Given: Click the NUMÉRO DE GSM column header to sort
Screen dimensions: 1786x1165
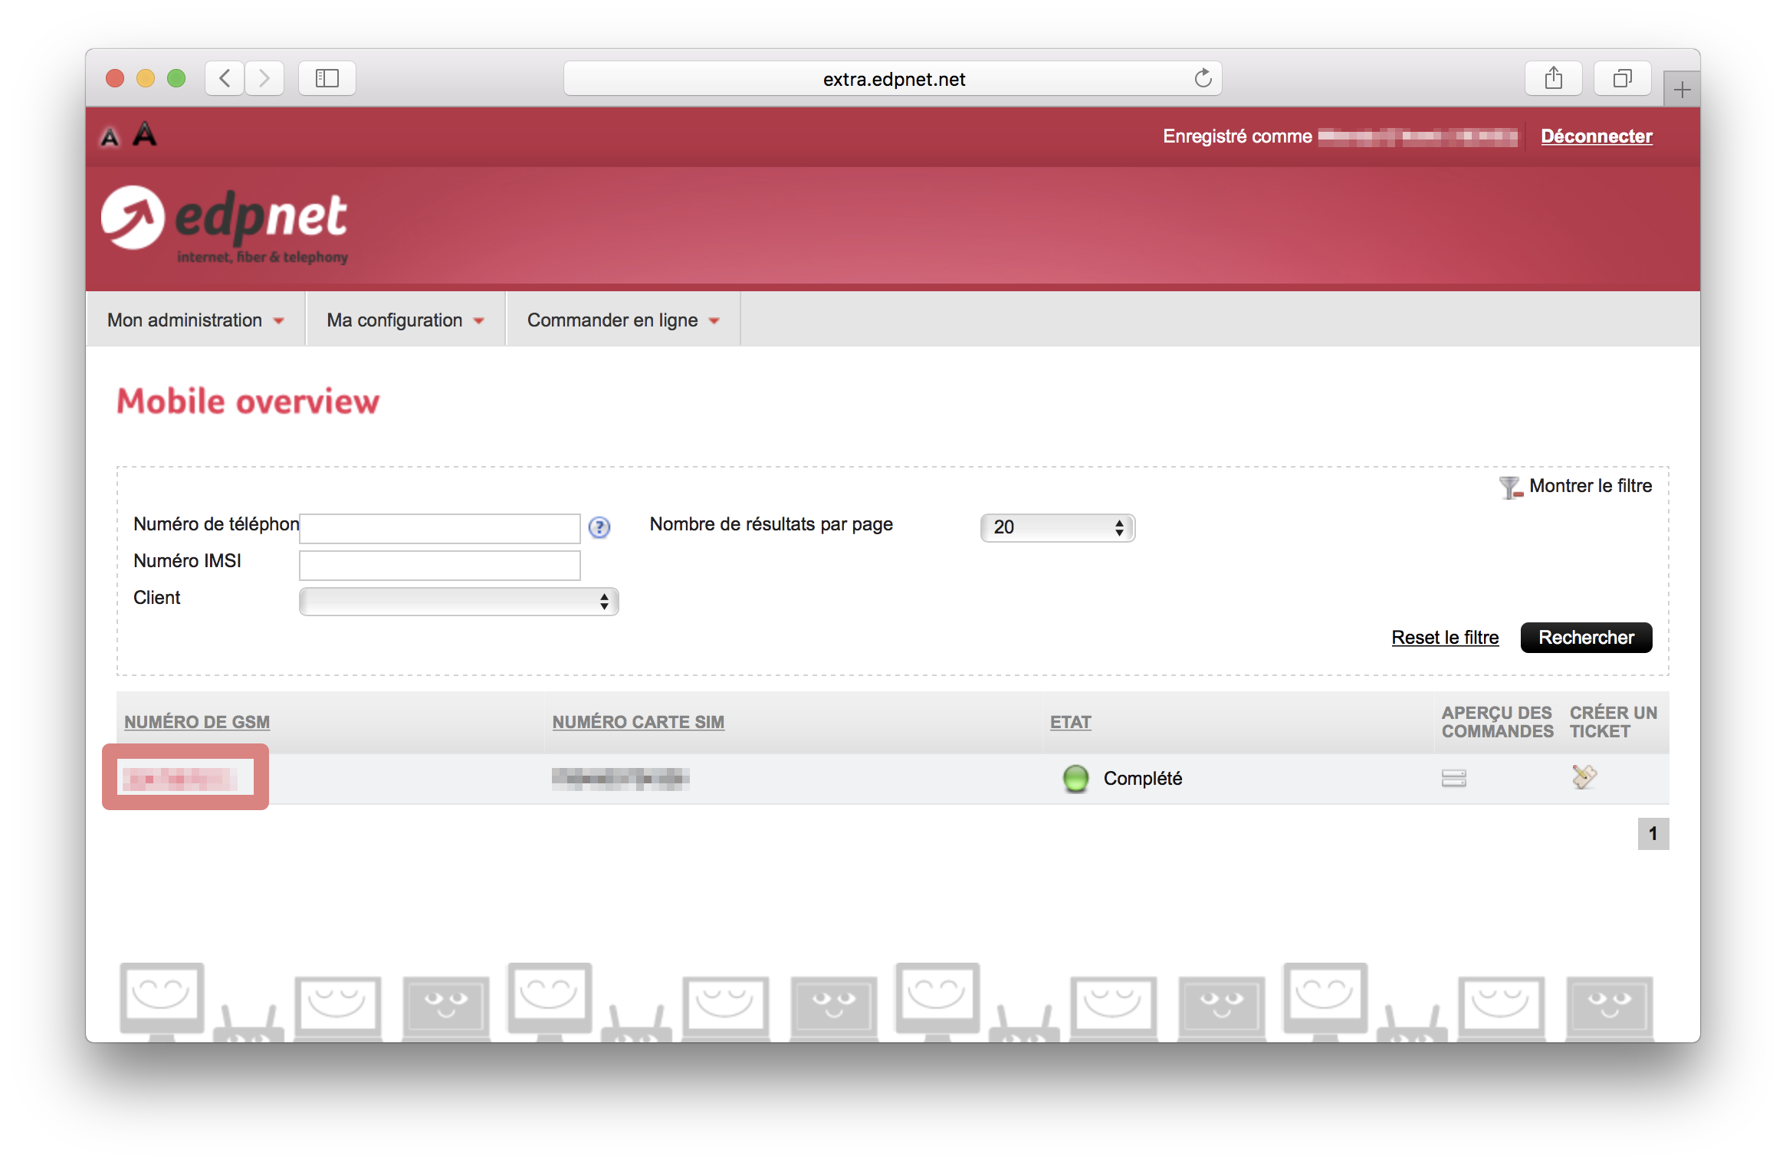Looking at the screenshot, I should (x=199, y=723).
